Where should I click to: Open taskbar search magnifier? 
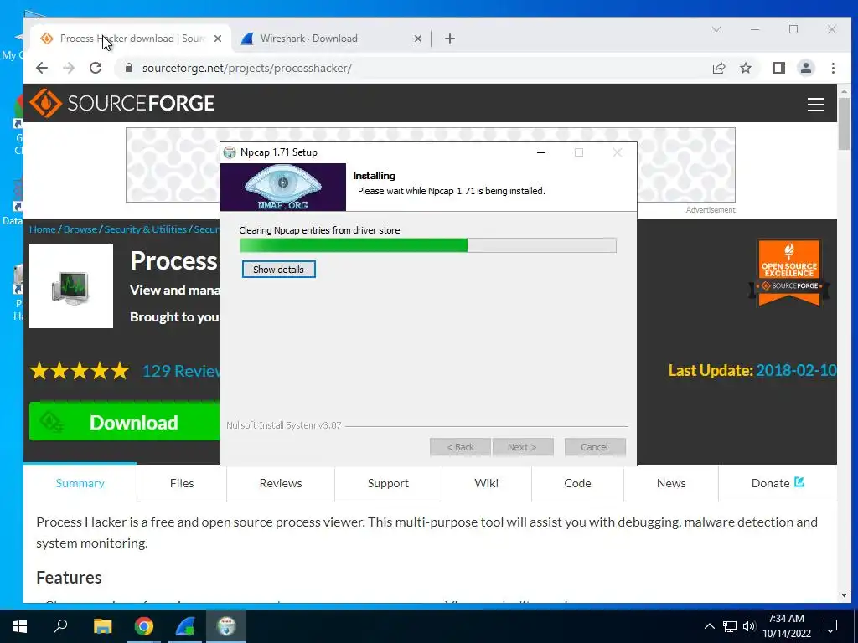coord(60,626)
